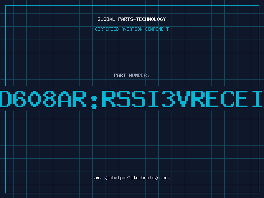Click the PART NUMBER: label
264x198 pixels.
pyautogui.click(x=132, y=75)
